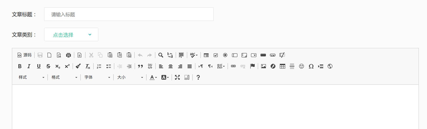The image size is (427, 129).
Task: Insert a hyperlink with Link icon
Action: click(233, 66)
